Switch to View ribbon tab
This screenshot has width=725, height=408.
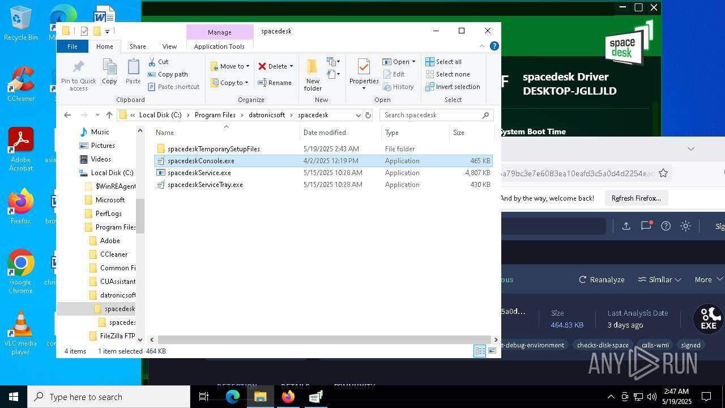coord(169,46)
